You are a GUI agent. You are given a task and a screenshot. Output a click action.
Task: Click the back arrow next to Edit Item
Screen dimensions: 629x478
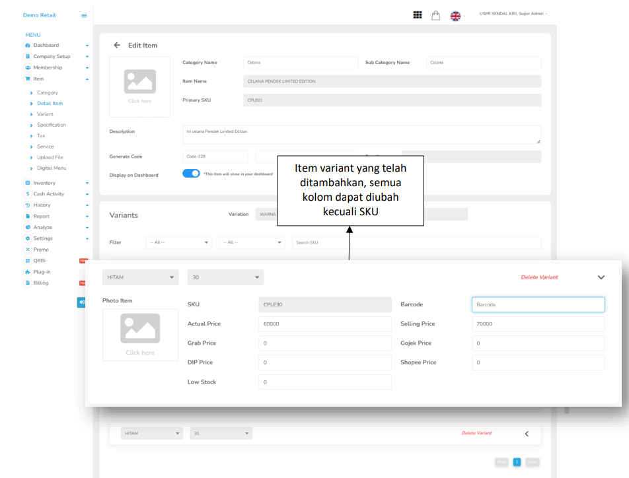coord(117,46)
